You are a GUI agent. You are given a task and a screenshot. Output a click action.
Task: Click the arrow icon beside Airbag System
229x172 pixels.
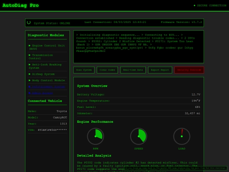pos(30,74)
